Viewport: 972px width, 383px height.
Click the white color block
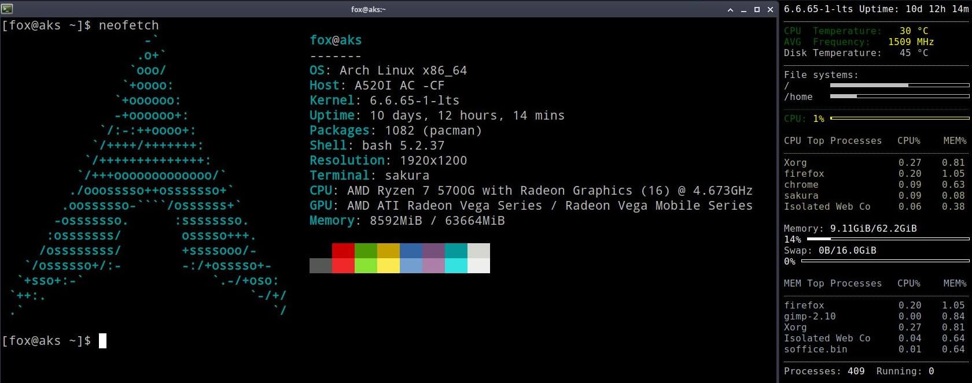478,266
